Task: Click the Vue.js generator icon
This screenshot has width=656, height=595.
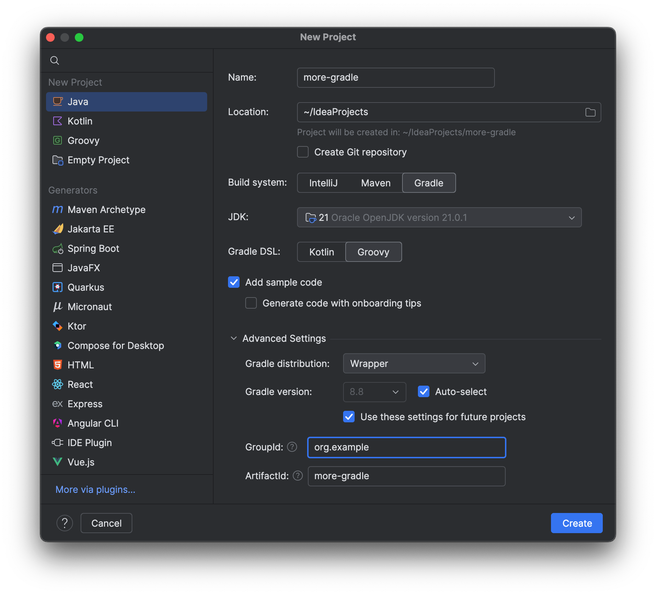Action: [58, 462]
